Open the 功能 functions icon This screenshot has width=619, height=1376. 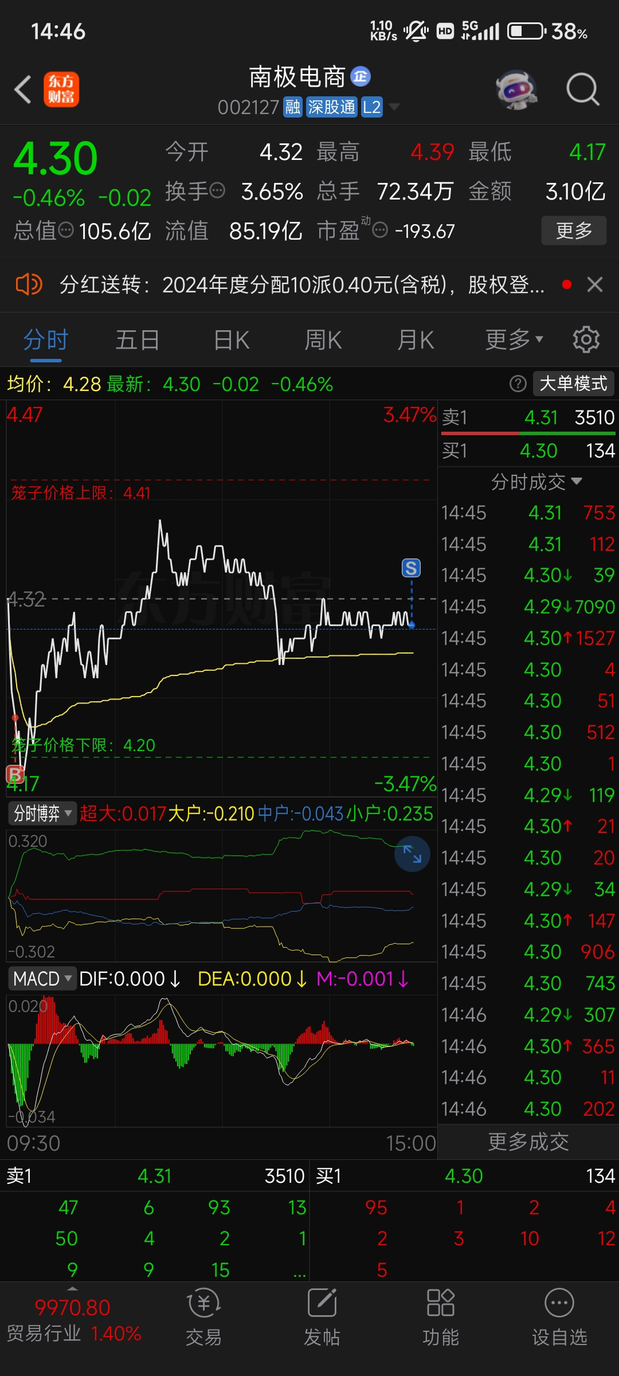(440, 1317)
